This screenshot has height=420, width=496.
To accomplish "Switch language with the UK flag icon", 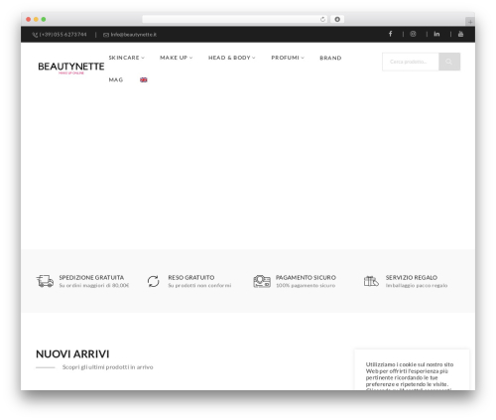I will tap(144, 79).
